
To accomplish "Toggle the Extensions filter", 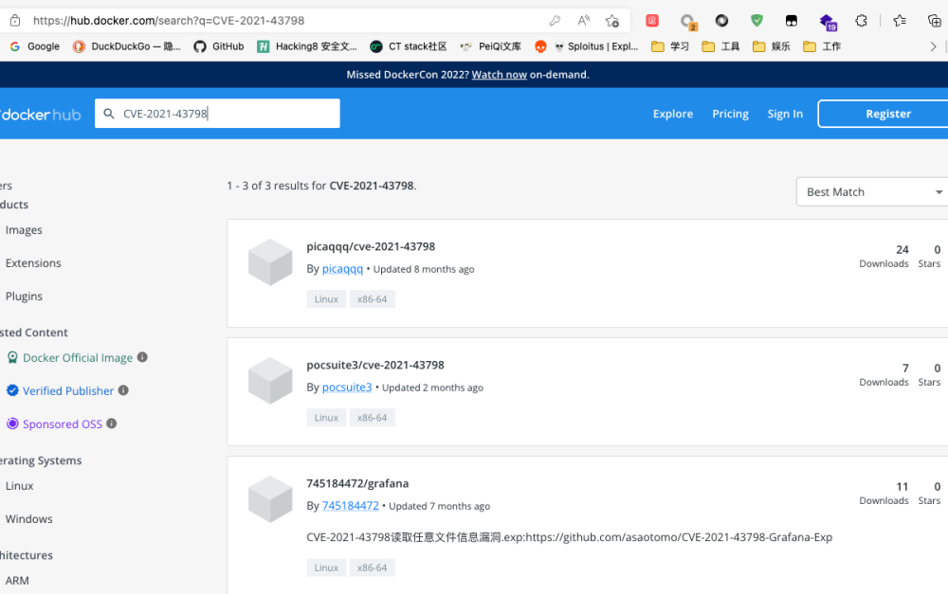I will [x=33, y=263].
